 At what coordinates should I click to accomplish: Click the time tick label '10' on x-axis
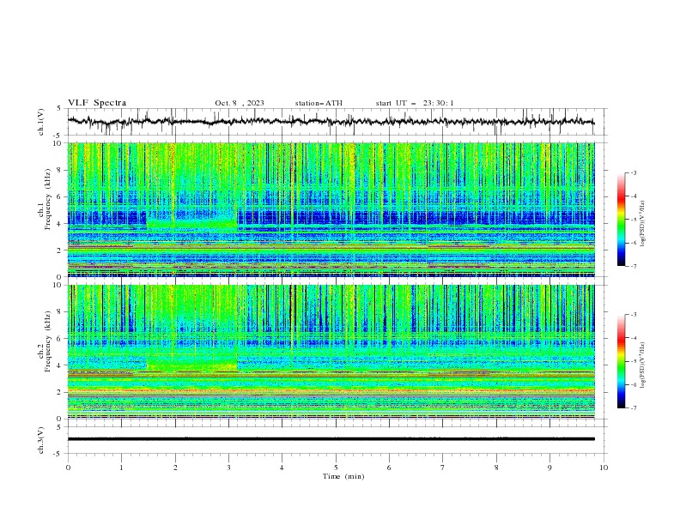coord(604,468)
